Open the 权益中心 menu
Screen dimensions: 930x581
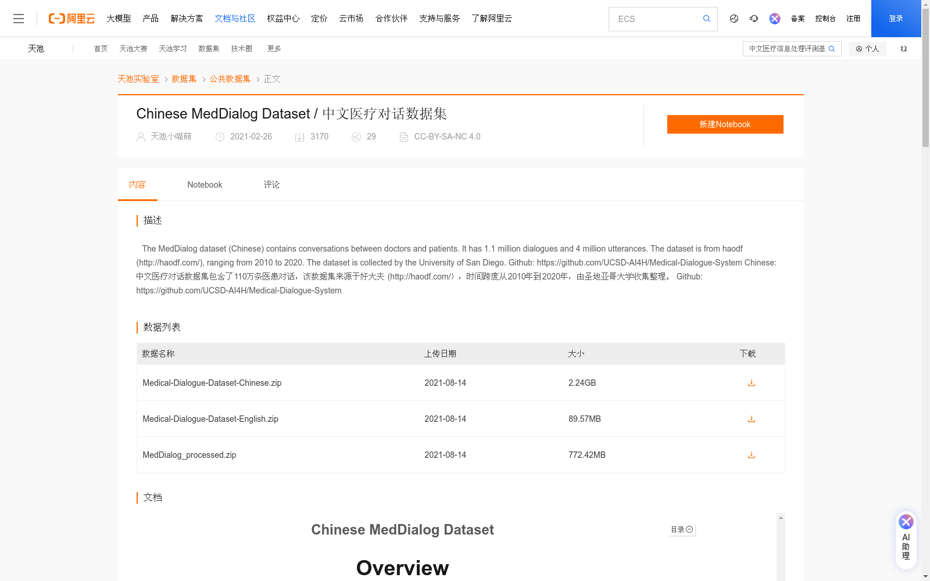[x=283, y=19]
